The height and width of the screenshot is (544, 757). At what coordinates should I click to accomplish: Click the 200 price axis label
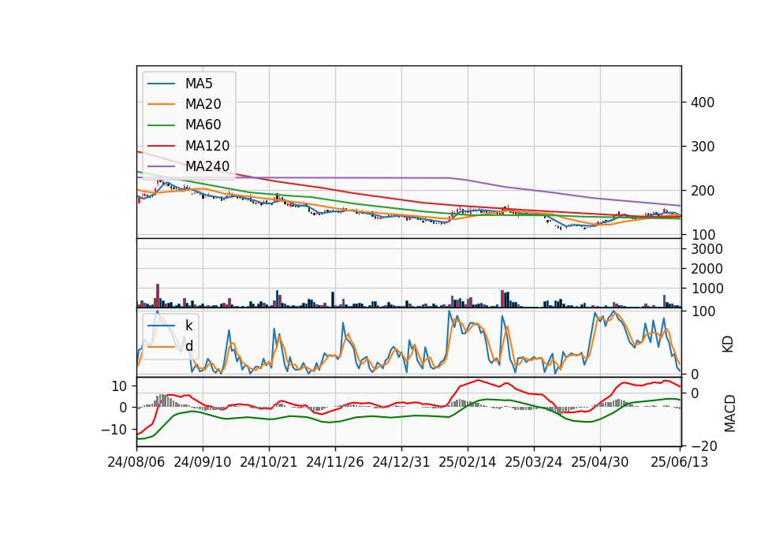click(703, 191)
